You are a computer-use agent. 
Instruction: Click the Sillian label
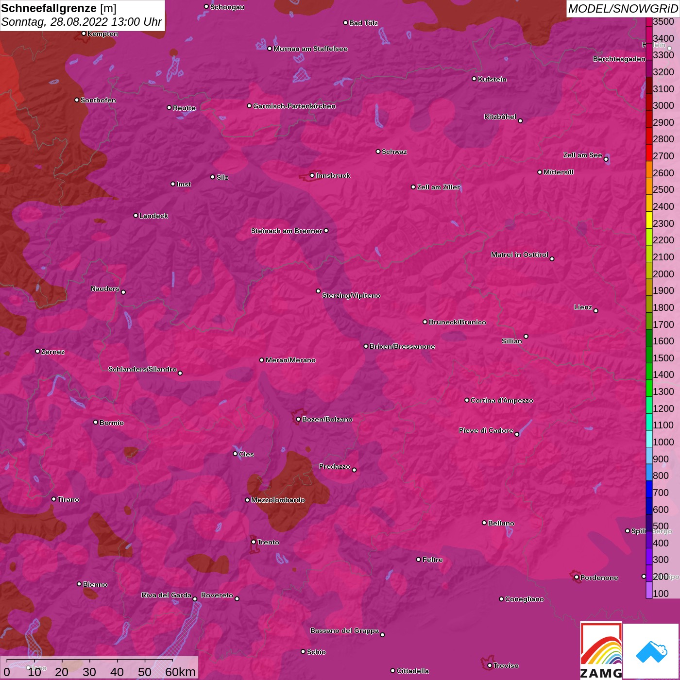tap(512, 341)
